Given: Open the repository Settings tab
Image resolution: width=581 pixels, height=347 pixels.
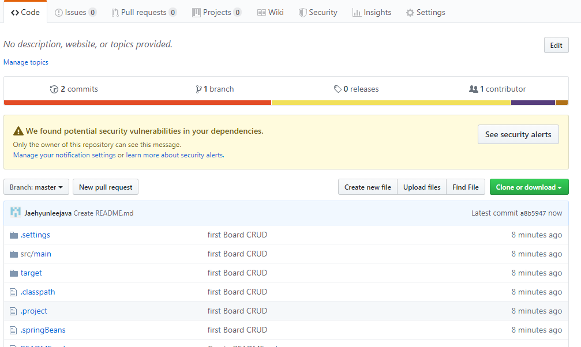Looking at the screenshot, I should [x=426, y=12].
